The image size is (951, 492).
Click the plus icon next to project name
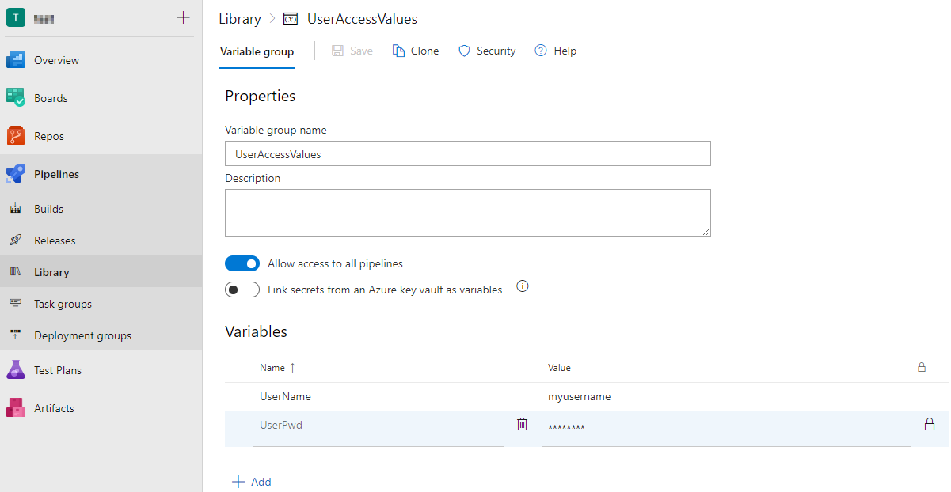183,17
